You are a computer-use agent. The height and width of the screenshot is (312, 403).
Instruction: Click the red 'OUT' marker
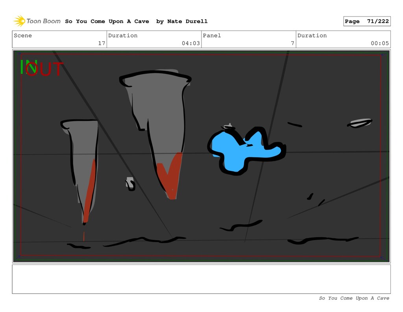point(44,69)
